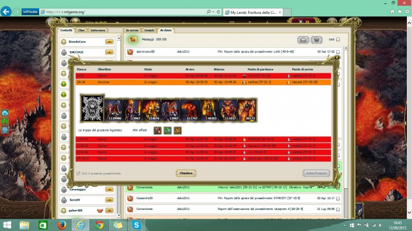Switch to the Clan tab

point(81,30)
